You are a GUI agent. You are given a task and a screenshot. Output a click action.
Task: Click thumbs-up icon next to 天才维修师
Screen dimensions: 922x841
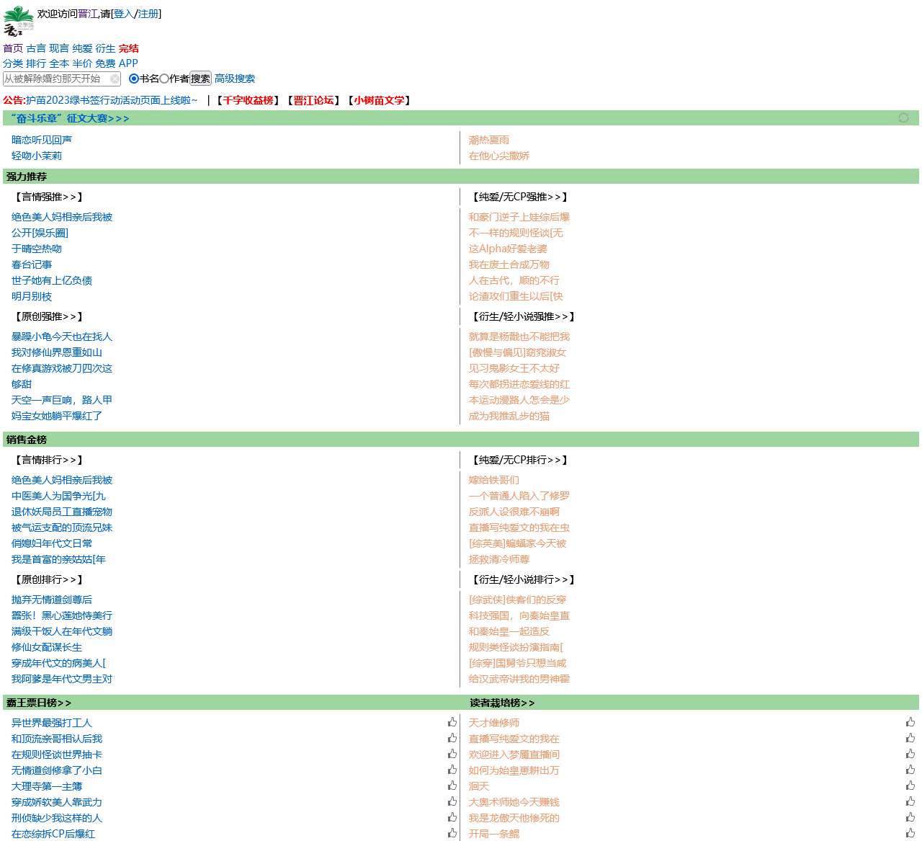[x=910, y=722]
